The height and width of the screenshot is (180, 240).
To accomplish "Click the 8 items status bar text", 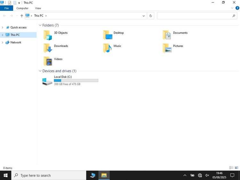I will coord(8,168).
